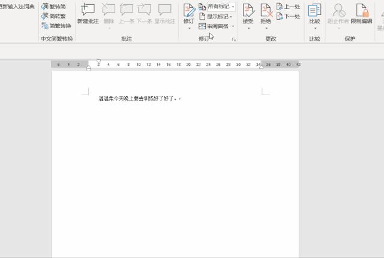Click the 新建批注 new comment icon
This screenshot has width=384, height=258.
point(88,10)
